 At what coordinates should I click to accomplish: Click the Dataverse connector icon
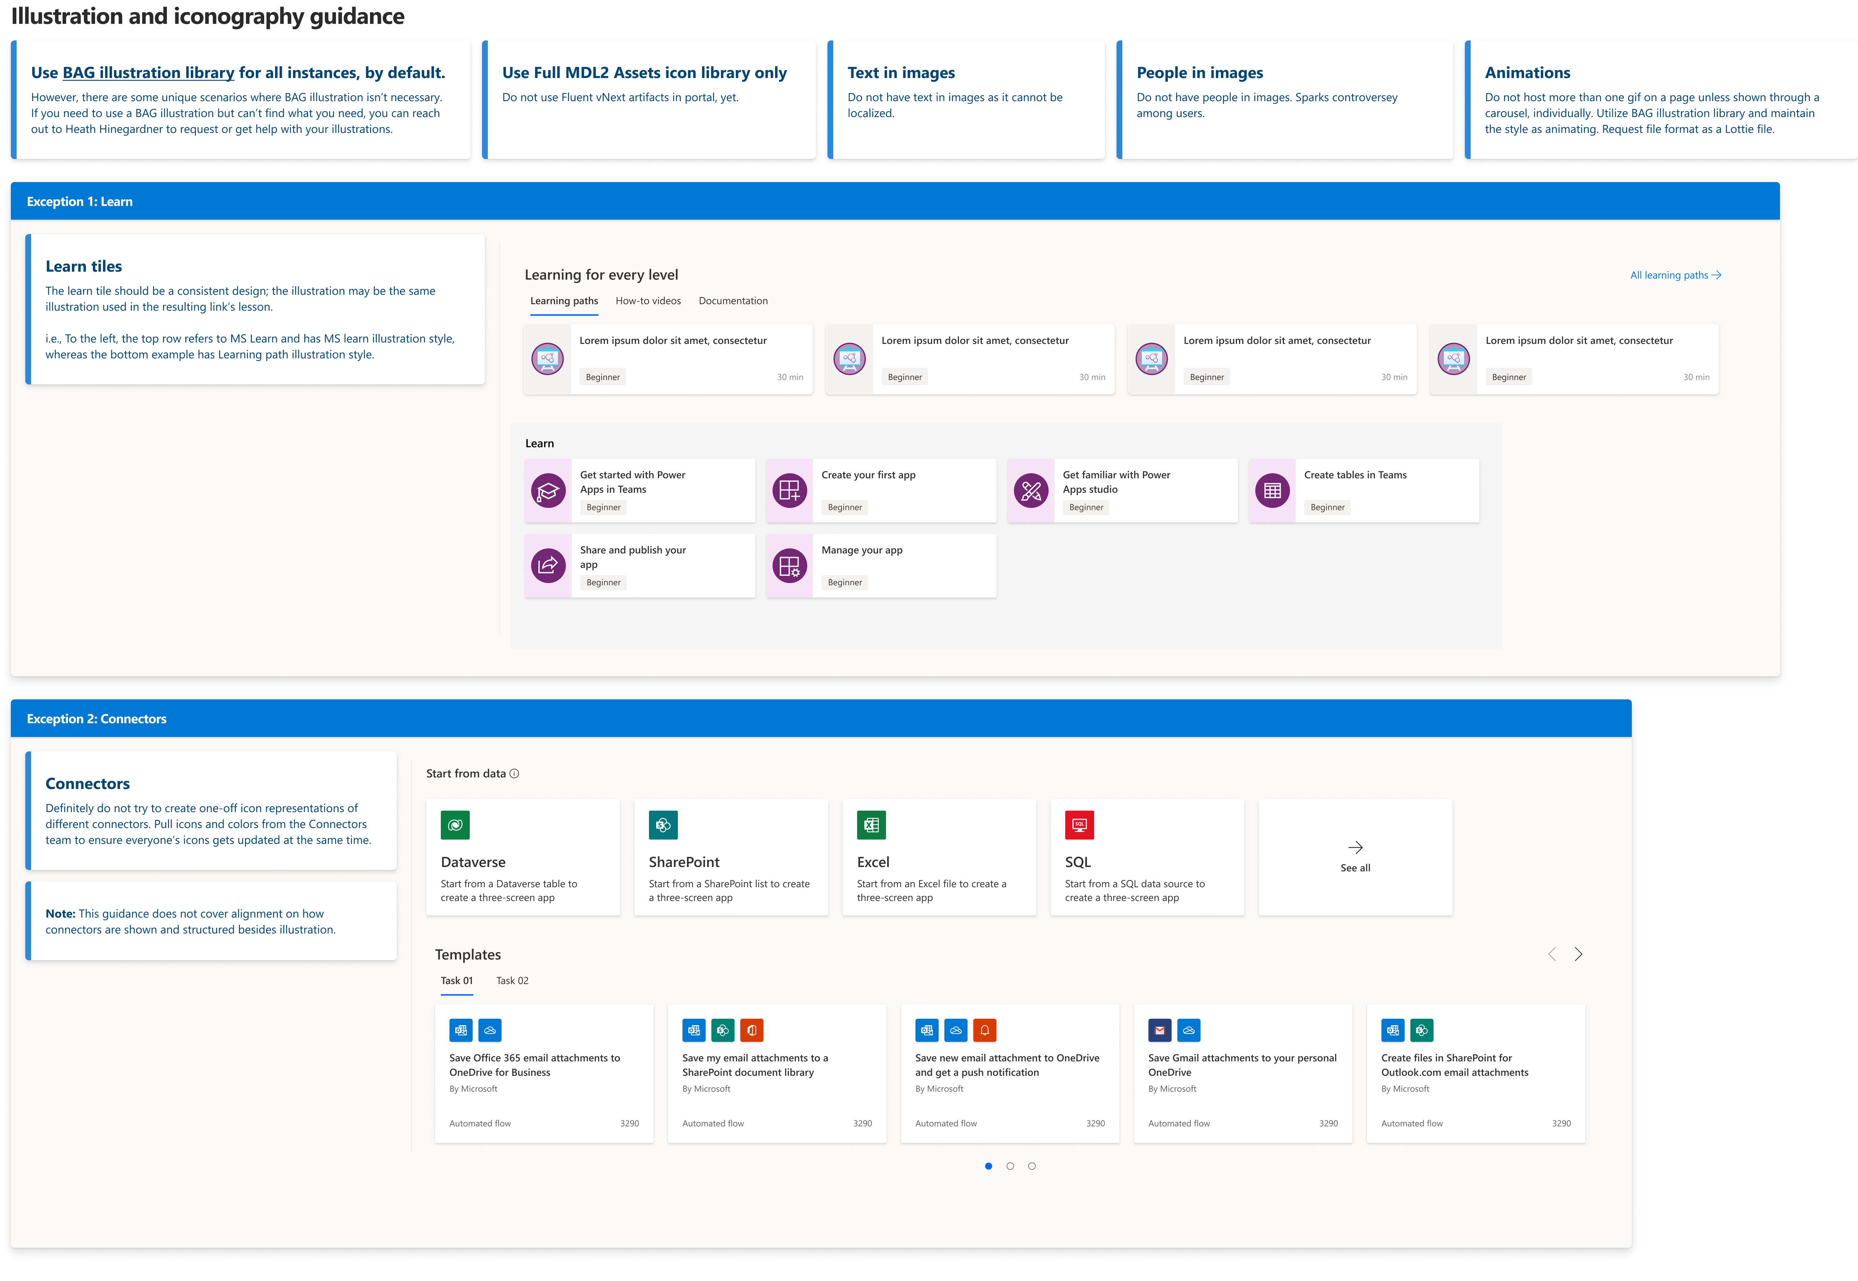pos(455,824)
